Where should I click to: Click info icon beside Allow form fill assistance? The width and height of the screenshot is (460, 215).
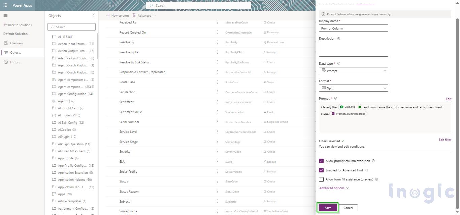pos(376,179)
